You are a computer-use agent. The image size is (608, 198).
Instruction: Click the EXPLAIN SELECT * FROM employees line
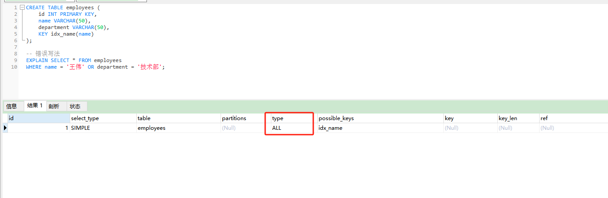pos(74,60)
